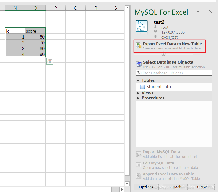Screen dimensions: 218x192
Task: Click the cell containing 'score'
Action: pos(35,31)
